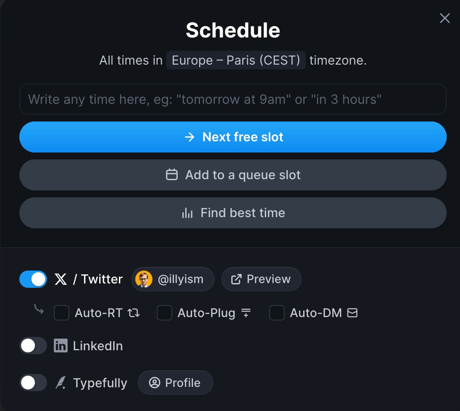Viewport: 460px width, 411px height.
Task: Click the bar chart icon on Find best time
Action: pyautogui.click(x=188, y=212)
